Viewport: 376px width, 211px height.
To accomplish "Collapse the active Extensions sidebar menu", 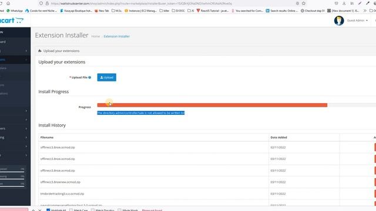I will [x=15, y=60].
